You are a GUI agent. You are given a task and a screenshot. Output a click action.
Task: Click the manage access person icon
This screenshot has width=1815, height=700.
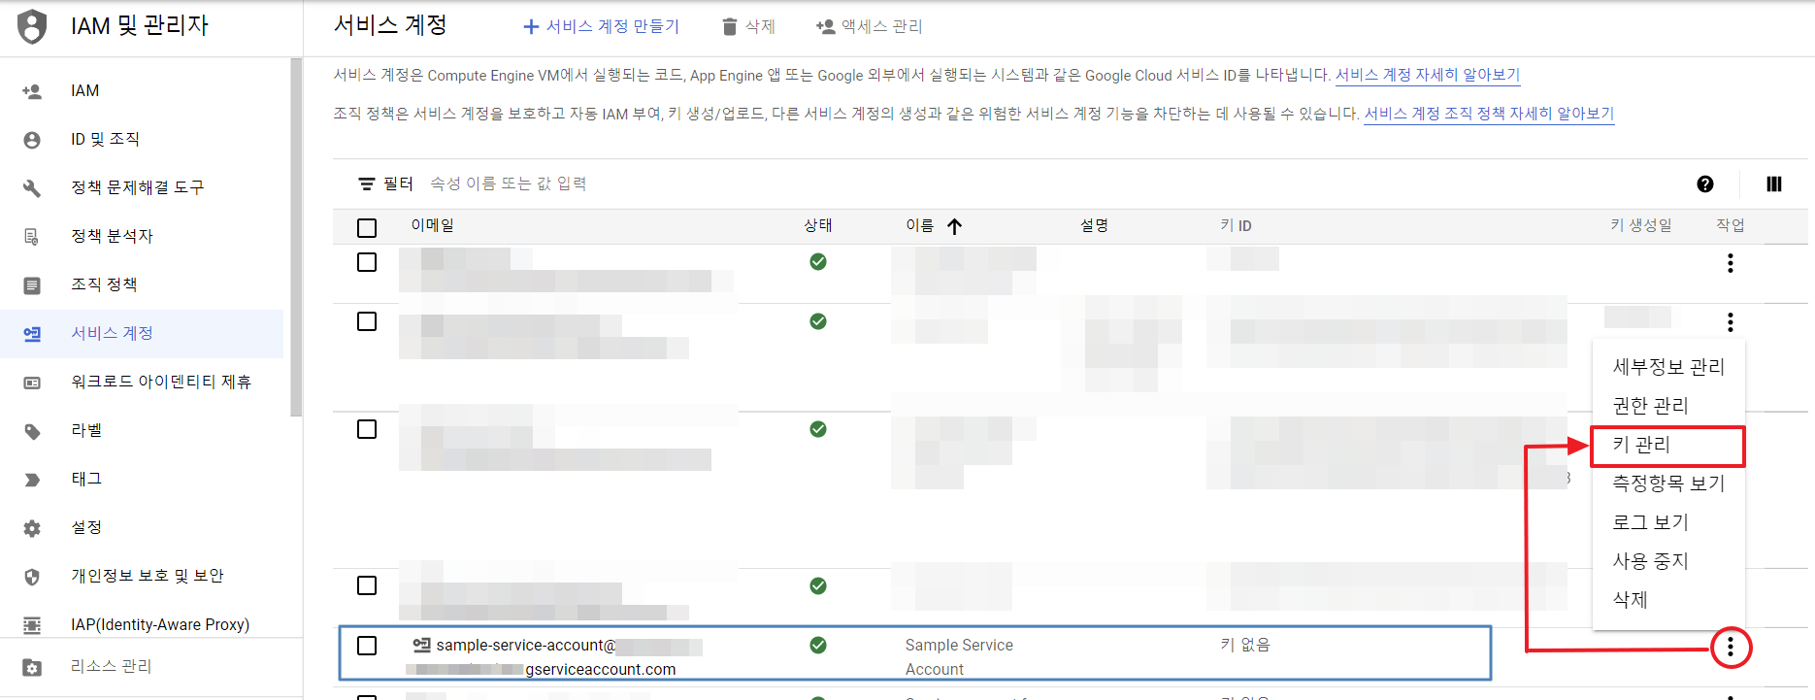825,27
